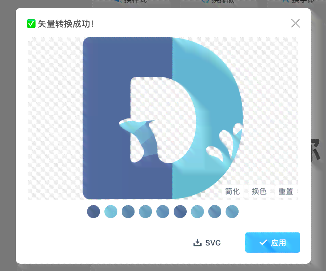Click the last color swatch in row
Image resolution: width=326 pixels, height=271 pixels.
232,211
